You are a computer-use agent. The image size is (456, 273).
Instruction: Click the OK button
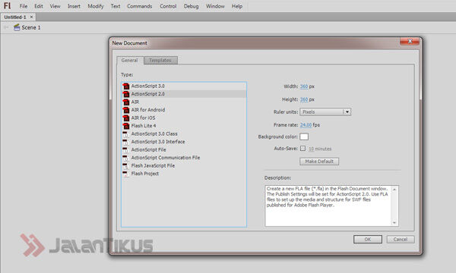(368, 240)
